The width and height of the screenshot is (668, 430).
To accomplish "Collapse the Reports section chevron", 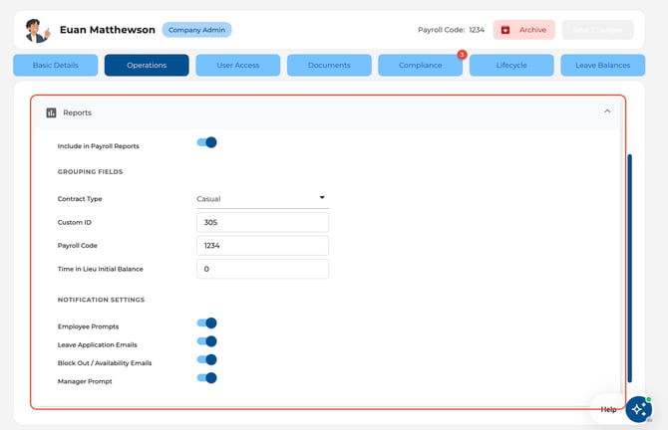I will 607,111.
